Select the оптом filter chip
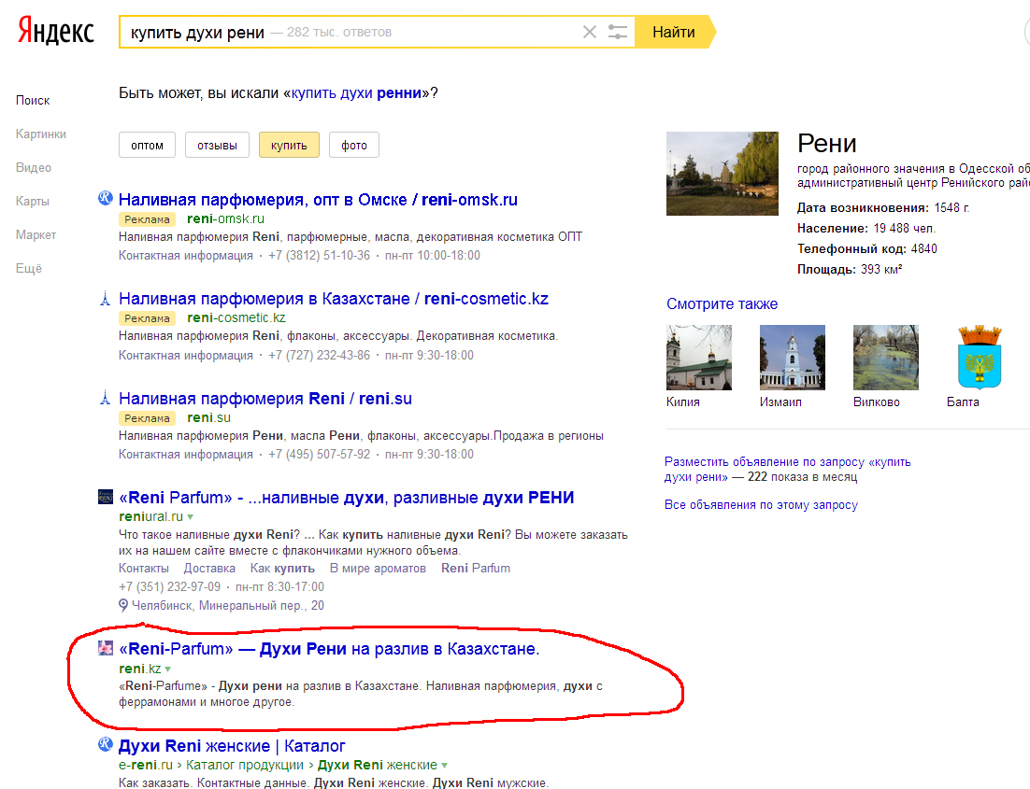The image size is (1030, 789). pos(147,145)
